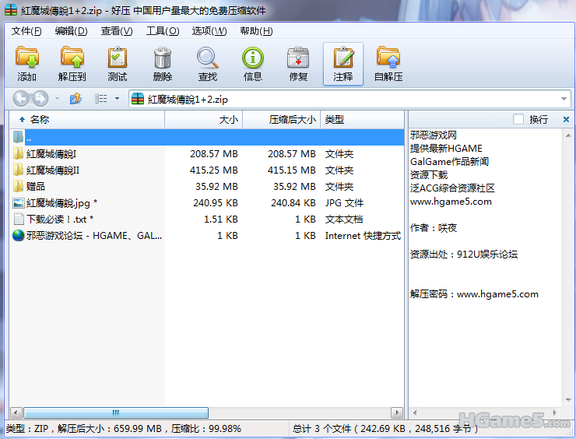This screenshot has height=439, width=576.
Task: Click the up-one-level folder icon
Action: coord(76,98)
